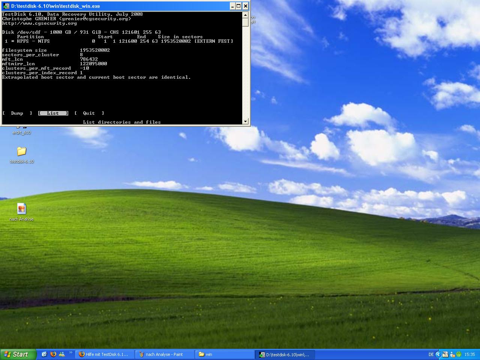Select the Dump option in TestDisk
This screenshot has height=360, width=480.
(17, 113)
